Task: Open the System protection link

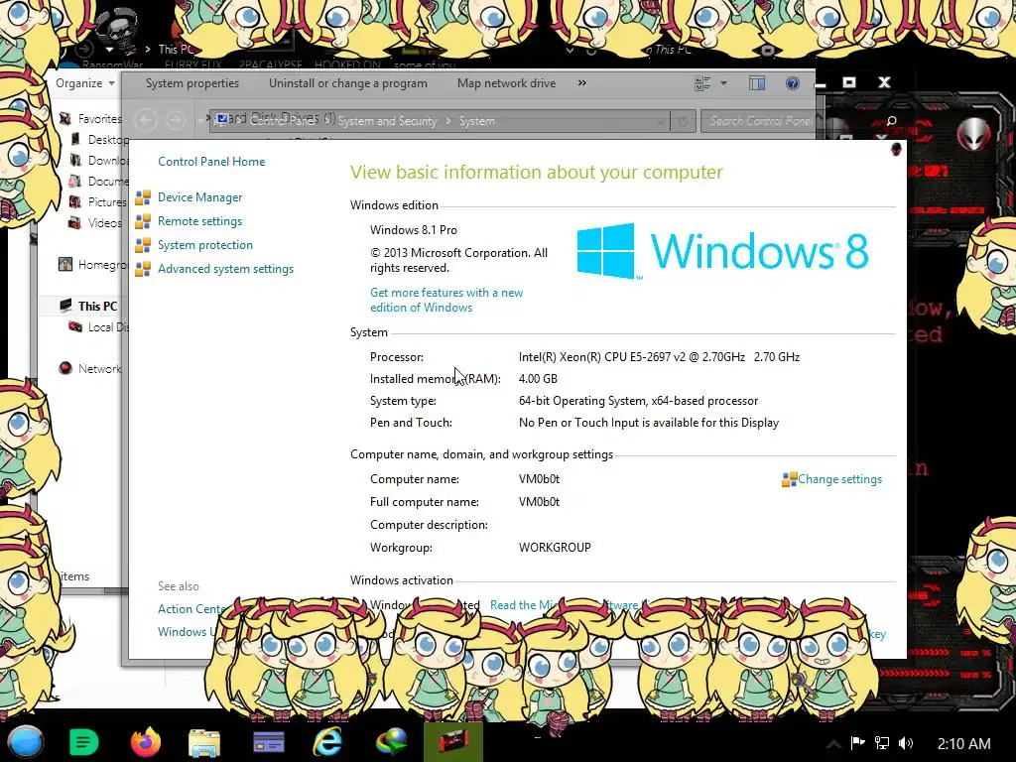Action: click(x=204, y=246)
